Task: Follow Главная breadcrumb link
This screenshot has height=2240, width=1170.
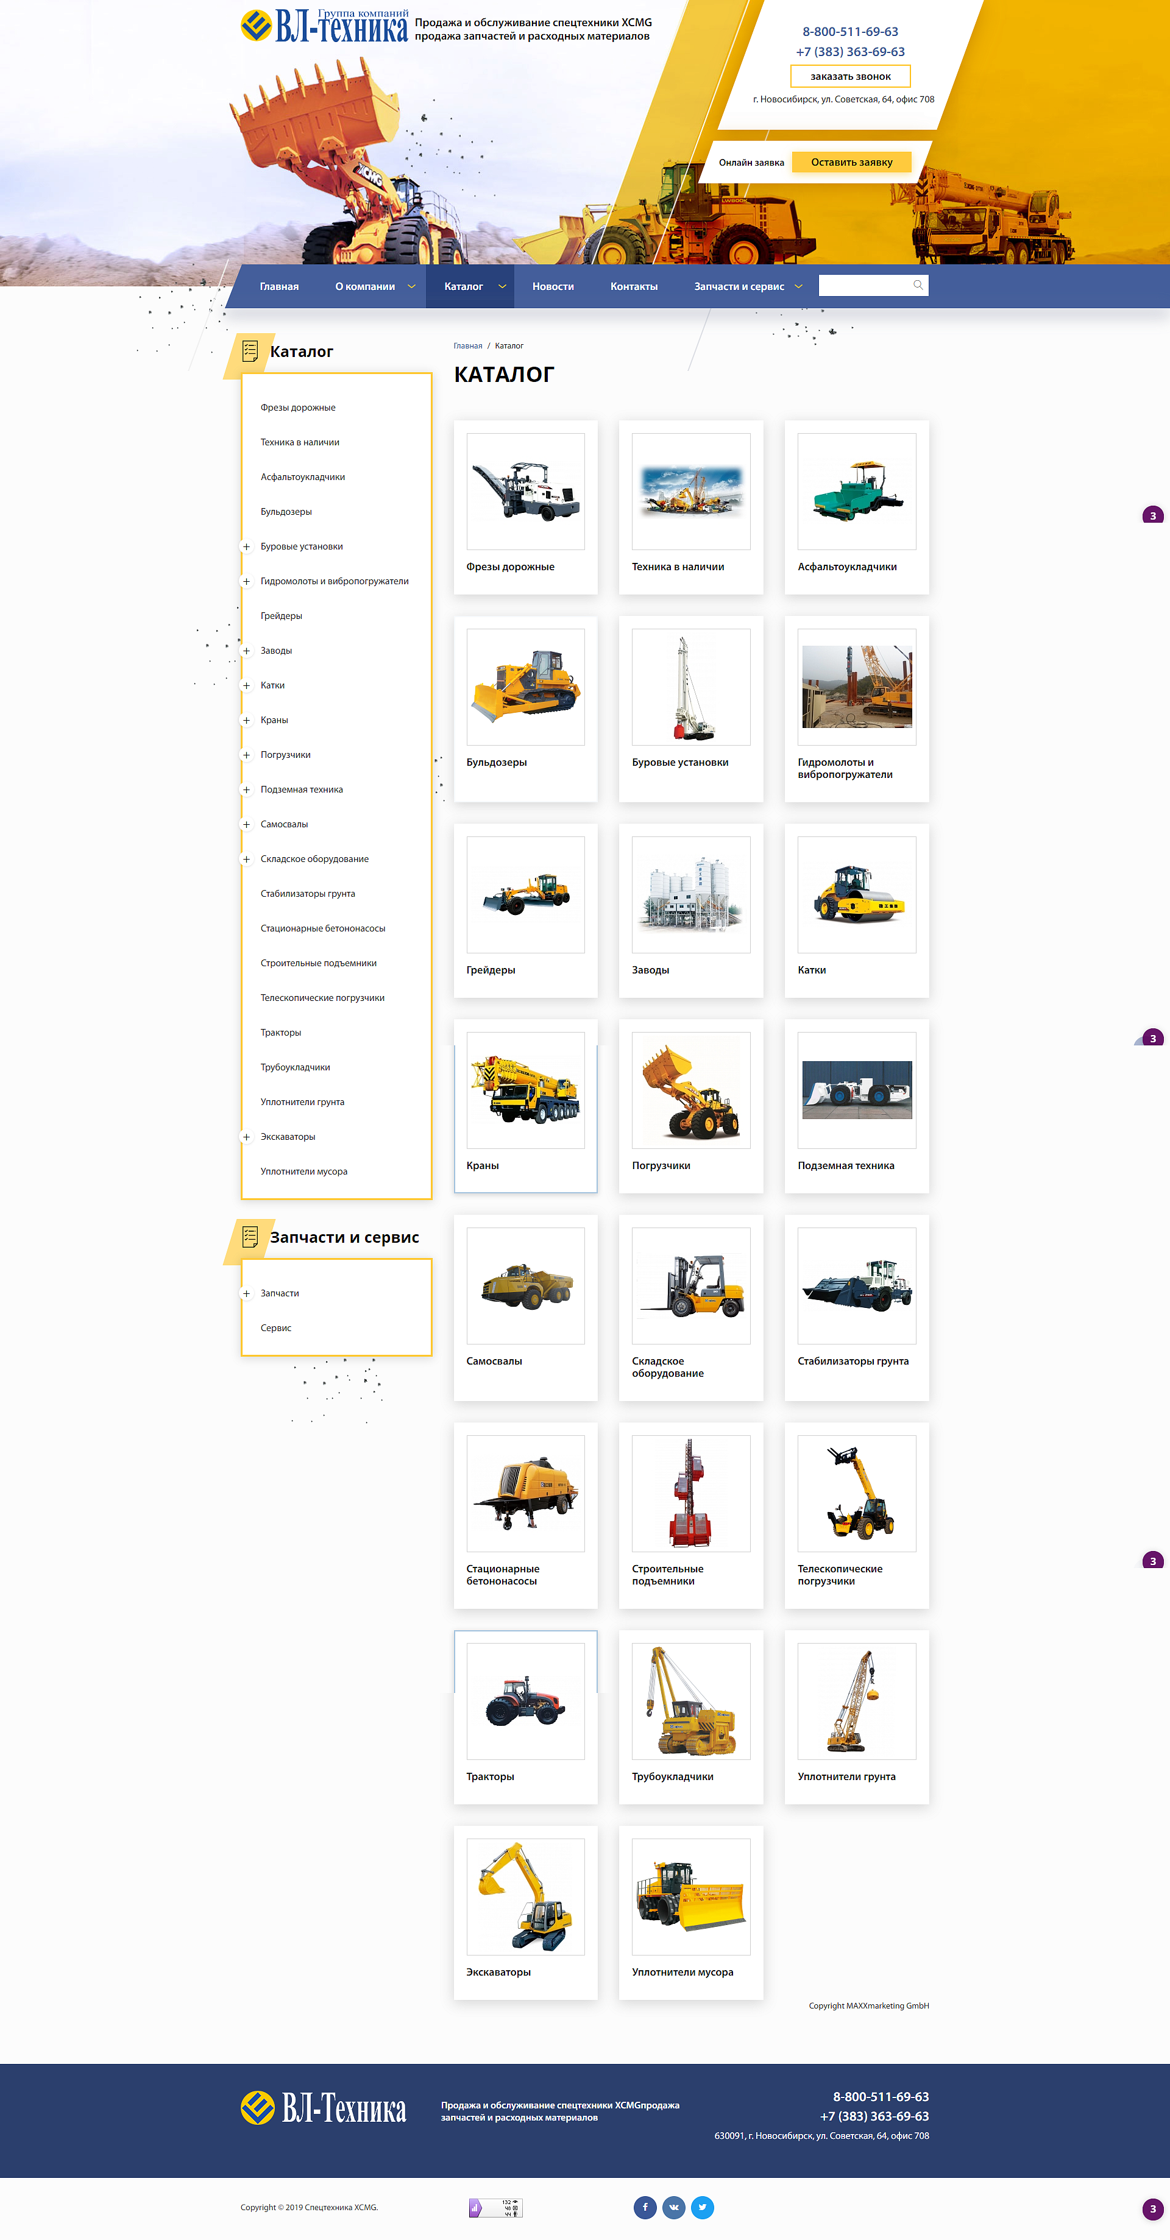Action: pos(467,346)
